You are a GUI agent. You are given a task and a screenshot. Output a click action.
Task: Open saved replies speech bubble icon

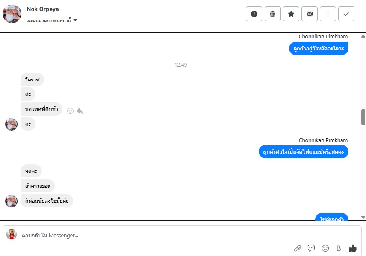tap(311, 248)
